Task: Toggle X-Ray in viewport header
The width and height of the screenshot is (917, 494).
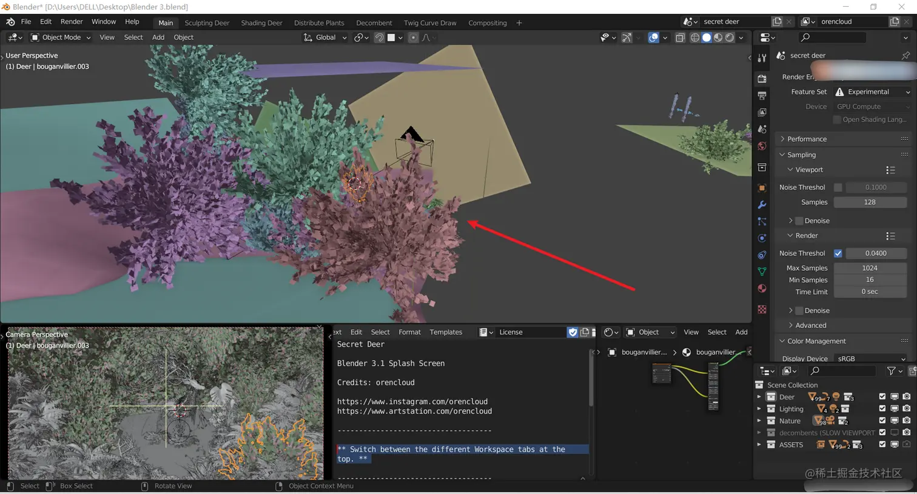Action: click(x=680, y=38)
